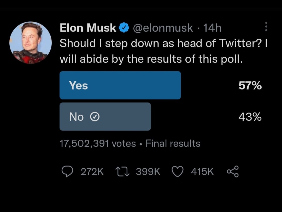
Task: Select the Yes poll option bar
Action: 120,85
